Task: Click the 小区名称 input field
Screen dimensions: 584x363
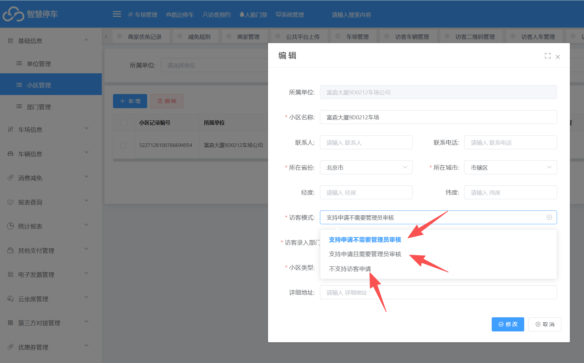Action: [x=438, y=117]
